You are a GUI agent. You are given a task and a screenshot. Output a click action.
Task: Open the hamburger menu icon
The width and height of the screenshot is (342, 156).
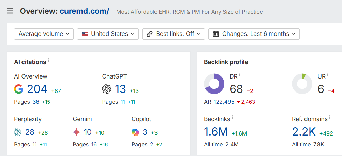click(10, 11)
